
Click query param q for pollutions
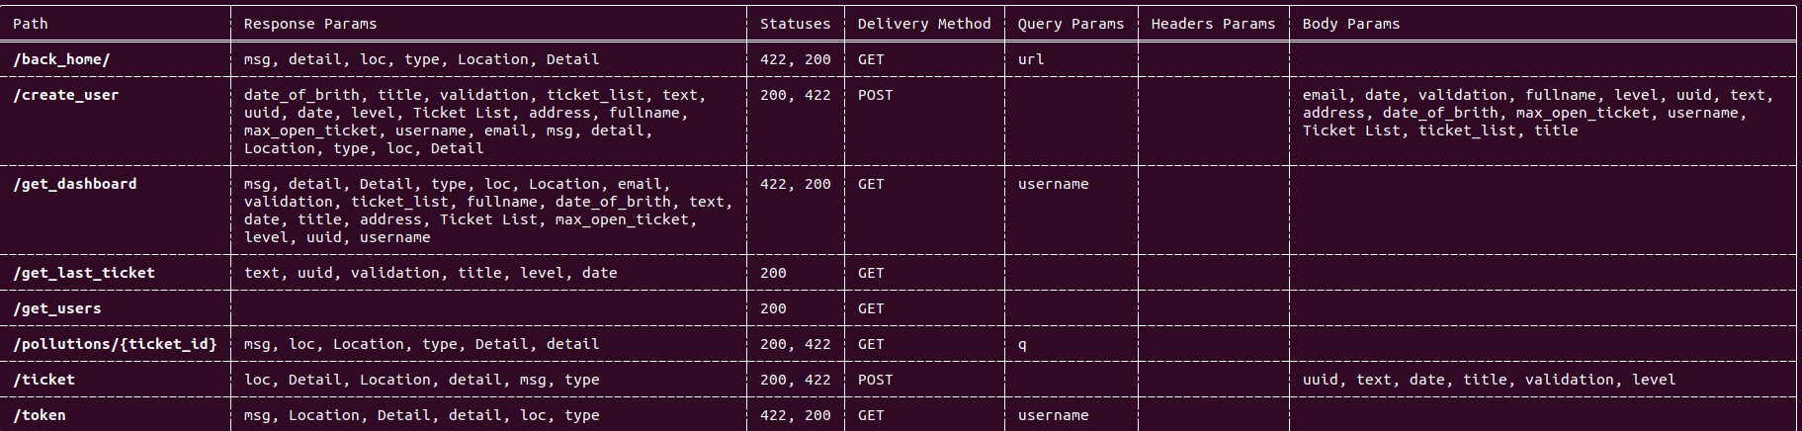click(1022, 344)
